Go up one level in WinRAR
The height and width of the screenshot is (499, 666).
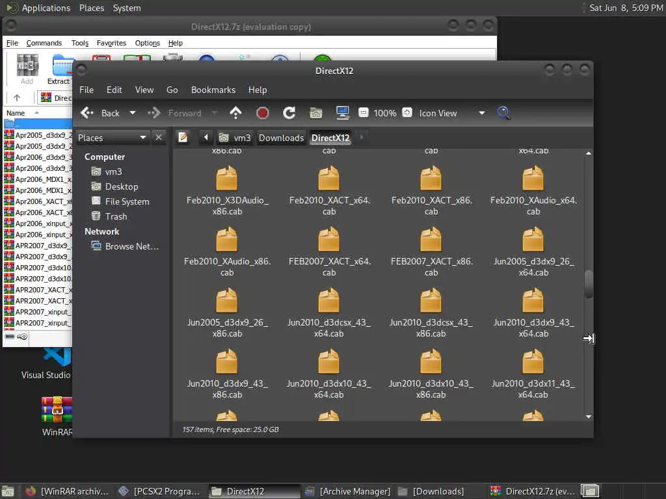pos(16,97)
